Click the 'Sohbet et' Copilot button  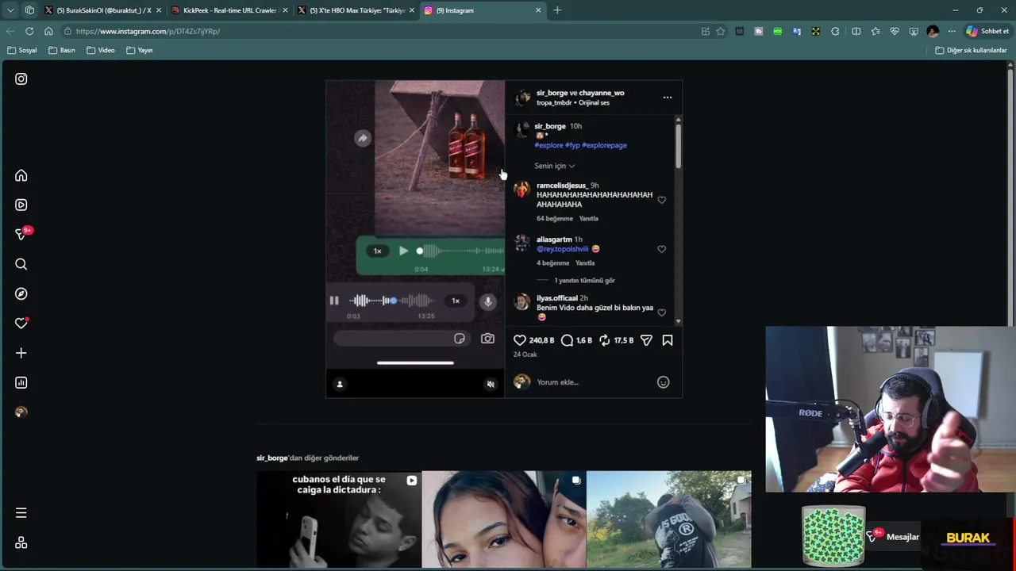point(987,31)
